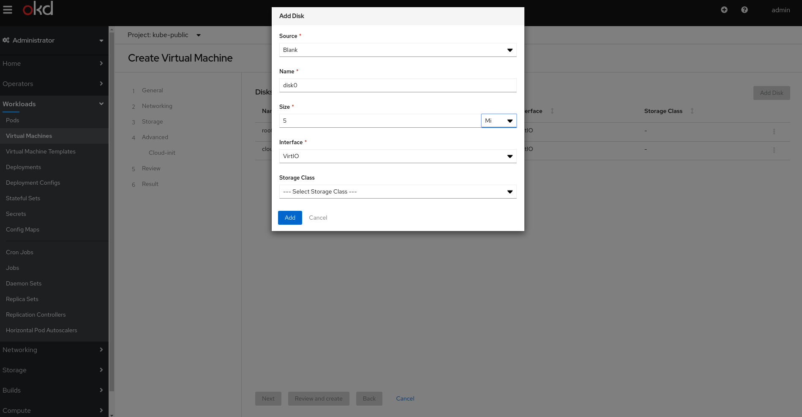Viewport: 802px width, 417px height.
Task: Go to Cloud-init wizard substep
Action: (x=162, y=153)
